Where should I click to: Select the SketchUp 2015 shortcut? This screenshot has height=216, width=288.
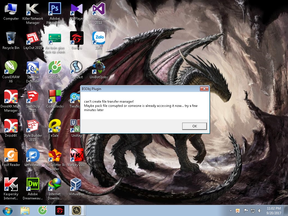click(33, 101)
